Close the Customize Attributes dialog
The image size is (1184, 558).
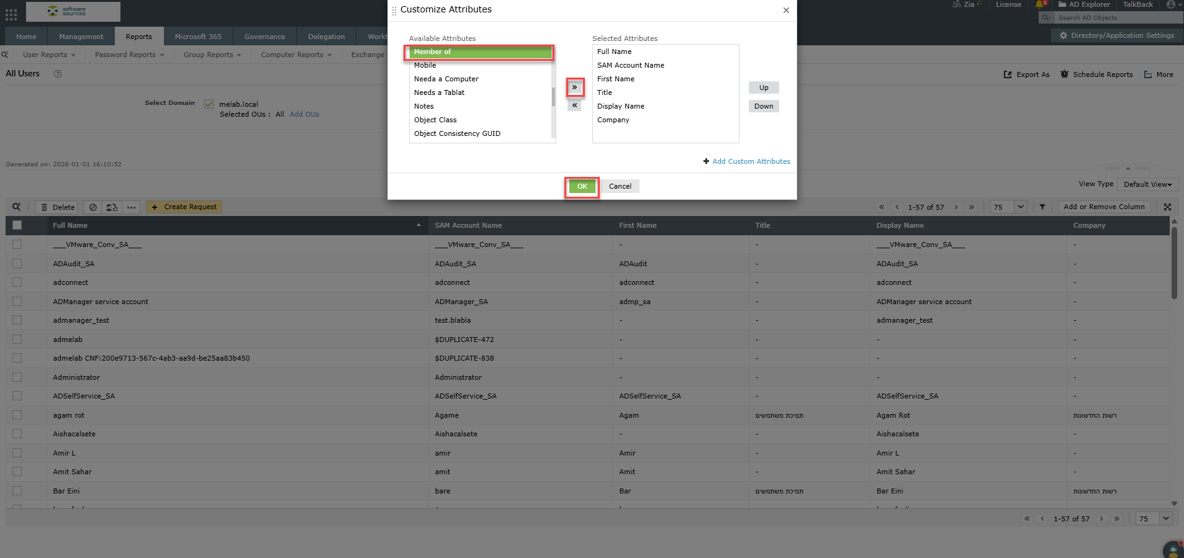pyautogui.click(x=786, y=11)
